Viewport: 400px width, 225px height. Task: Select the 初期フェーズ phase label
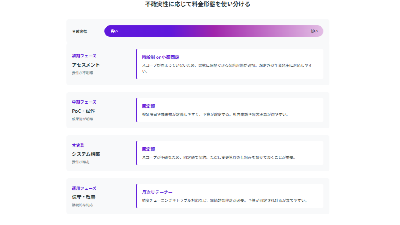84,56
